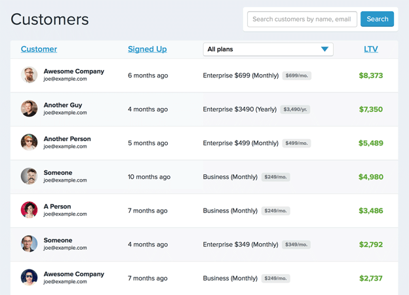Screen dimensions: 409x295
Task: Sort by the LTV column header
Action: click(x=371, y=49)
